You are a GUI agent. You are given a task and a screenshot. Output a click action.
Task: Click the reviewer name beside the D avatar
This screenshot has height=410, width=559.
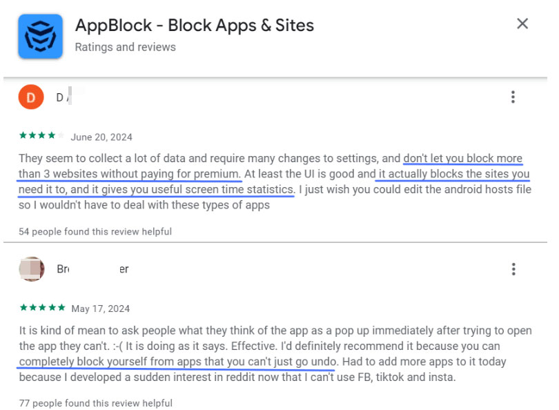pos(64,97)
